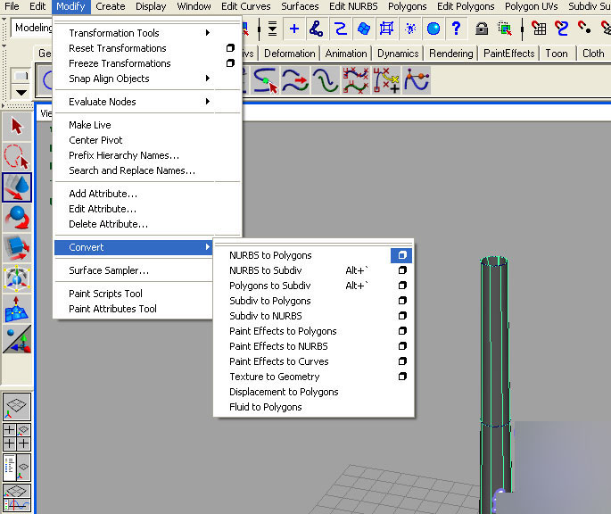Choose Fluid to Polygons entry
Viewport: 611px width, 514px height.
click(x=266, y=407)
